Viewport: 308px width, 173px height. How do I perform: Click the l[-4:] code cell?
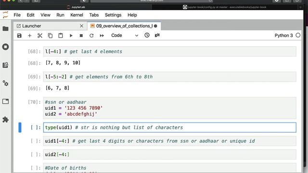point(170,51)
